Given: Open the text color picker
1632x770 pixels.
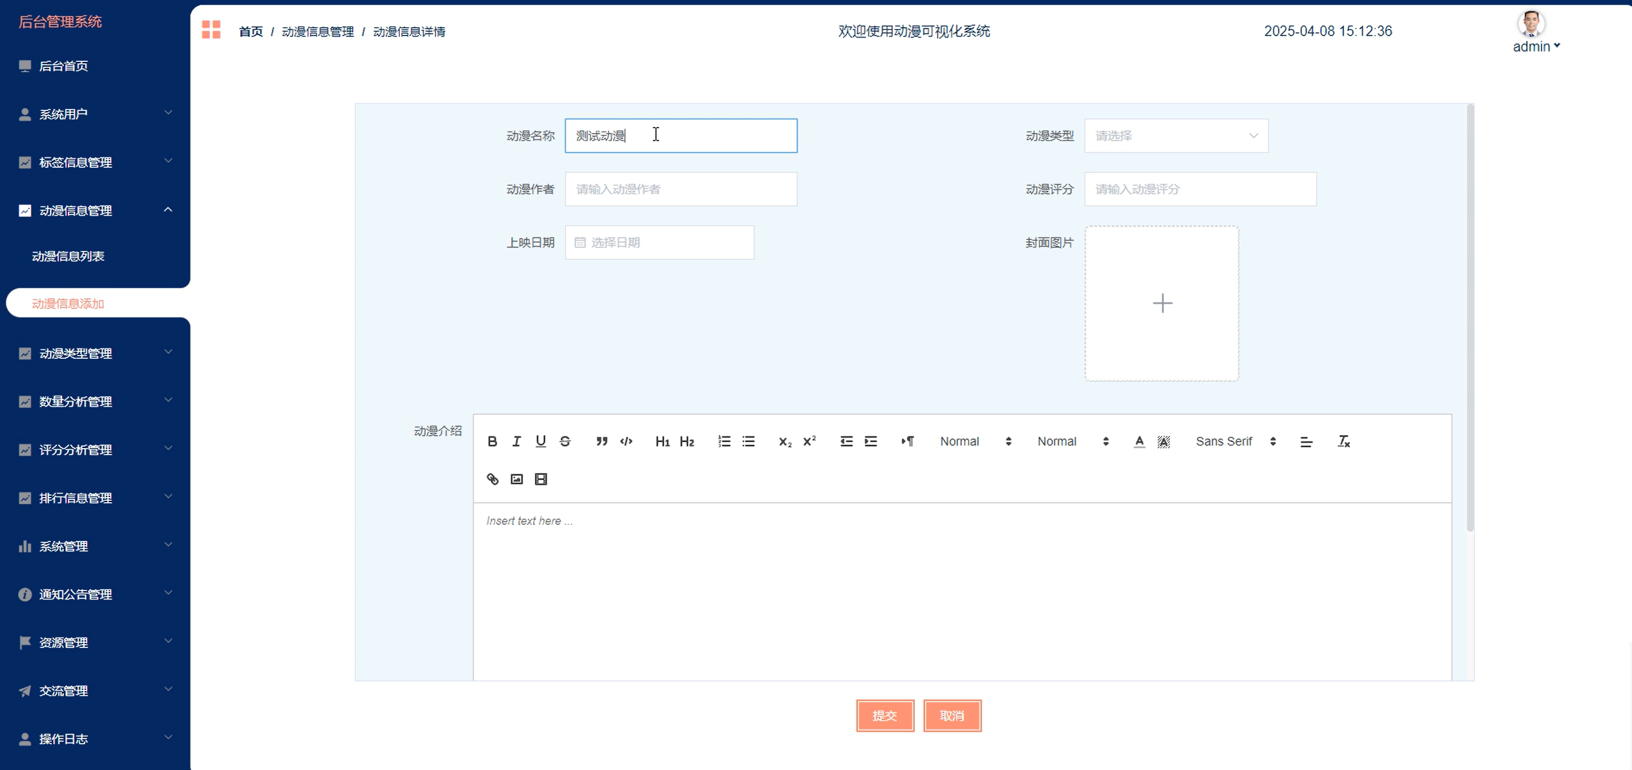Looking at the screenshot, I should tap(1139, 441).
